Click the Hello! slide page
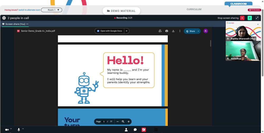Image resolution: width=264 pixels, height=133 pixels. tap(113, 75)
